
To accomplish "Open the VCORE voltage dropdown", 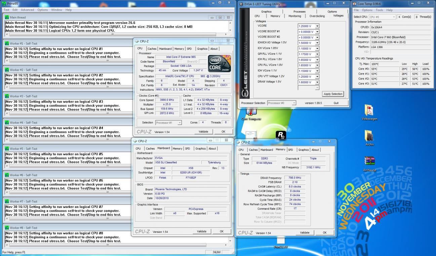I will (x=317, y=26).
